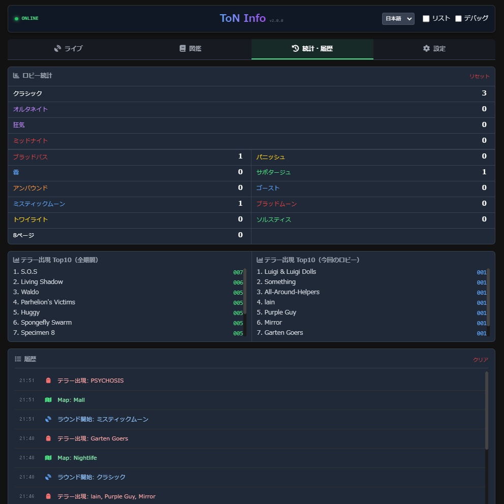Select the 統計・履歴 tab
The width and height of the screenshot is (504, 504).
click(312, 49)
